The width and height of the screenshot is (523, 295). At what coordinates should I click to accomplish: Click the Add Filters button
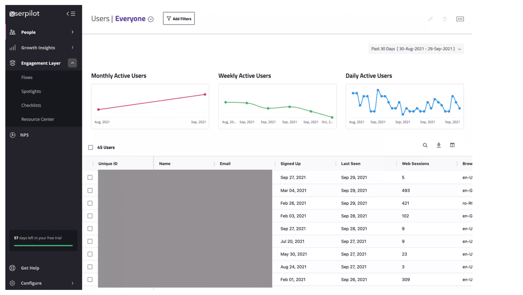[x=179, y=19]
